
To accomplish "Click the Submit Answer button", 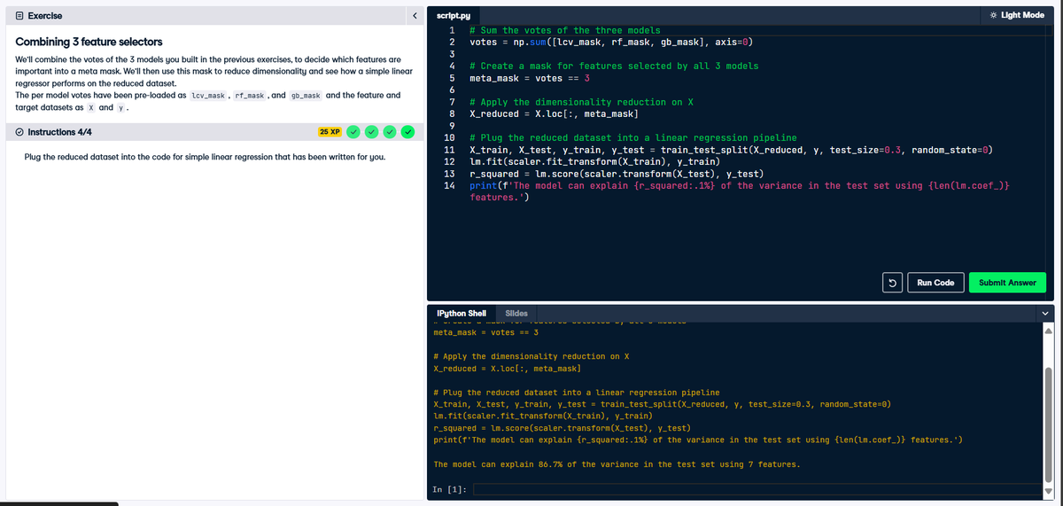I will [1007, 283].
